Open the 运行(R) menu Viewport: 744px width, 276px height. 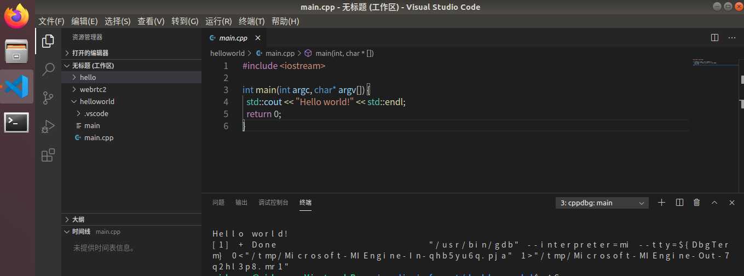pos(218,21)
